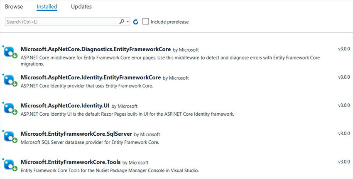The height and width of the screenshot is (179, 353).
Task: Select Microsoft.AspNetCore.Diagnostics.EntityFrameworkCore package title
Action: (x=96, y=49)
